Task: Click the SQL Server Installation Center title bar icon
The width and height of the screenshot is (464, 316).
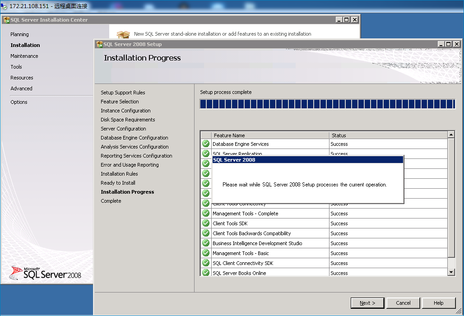Action: [6, 20]
